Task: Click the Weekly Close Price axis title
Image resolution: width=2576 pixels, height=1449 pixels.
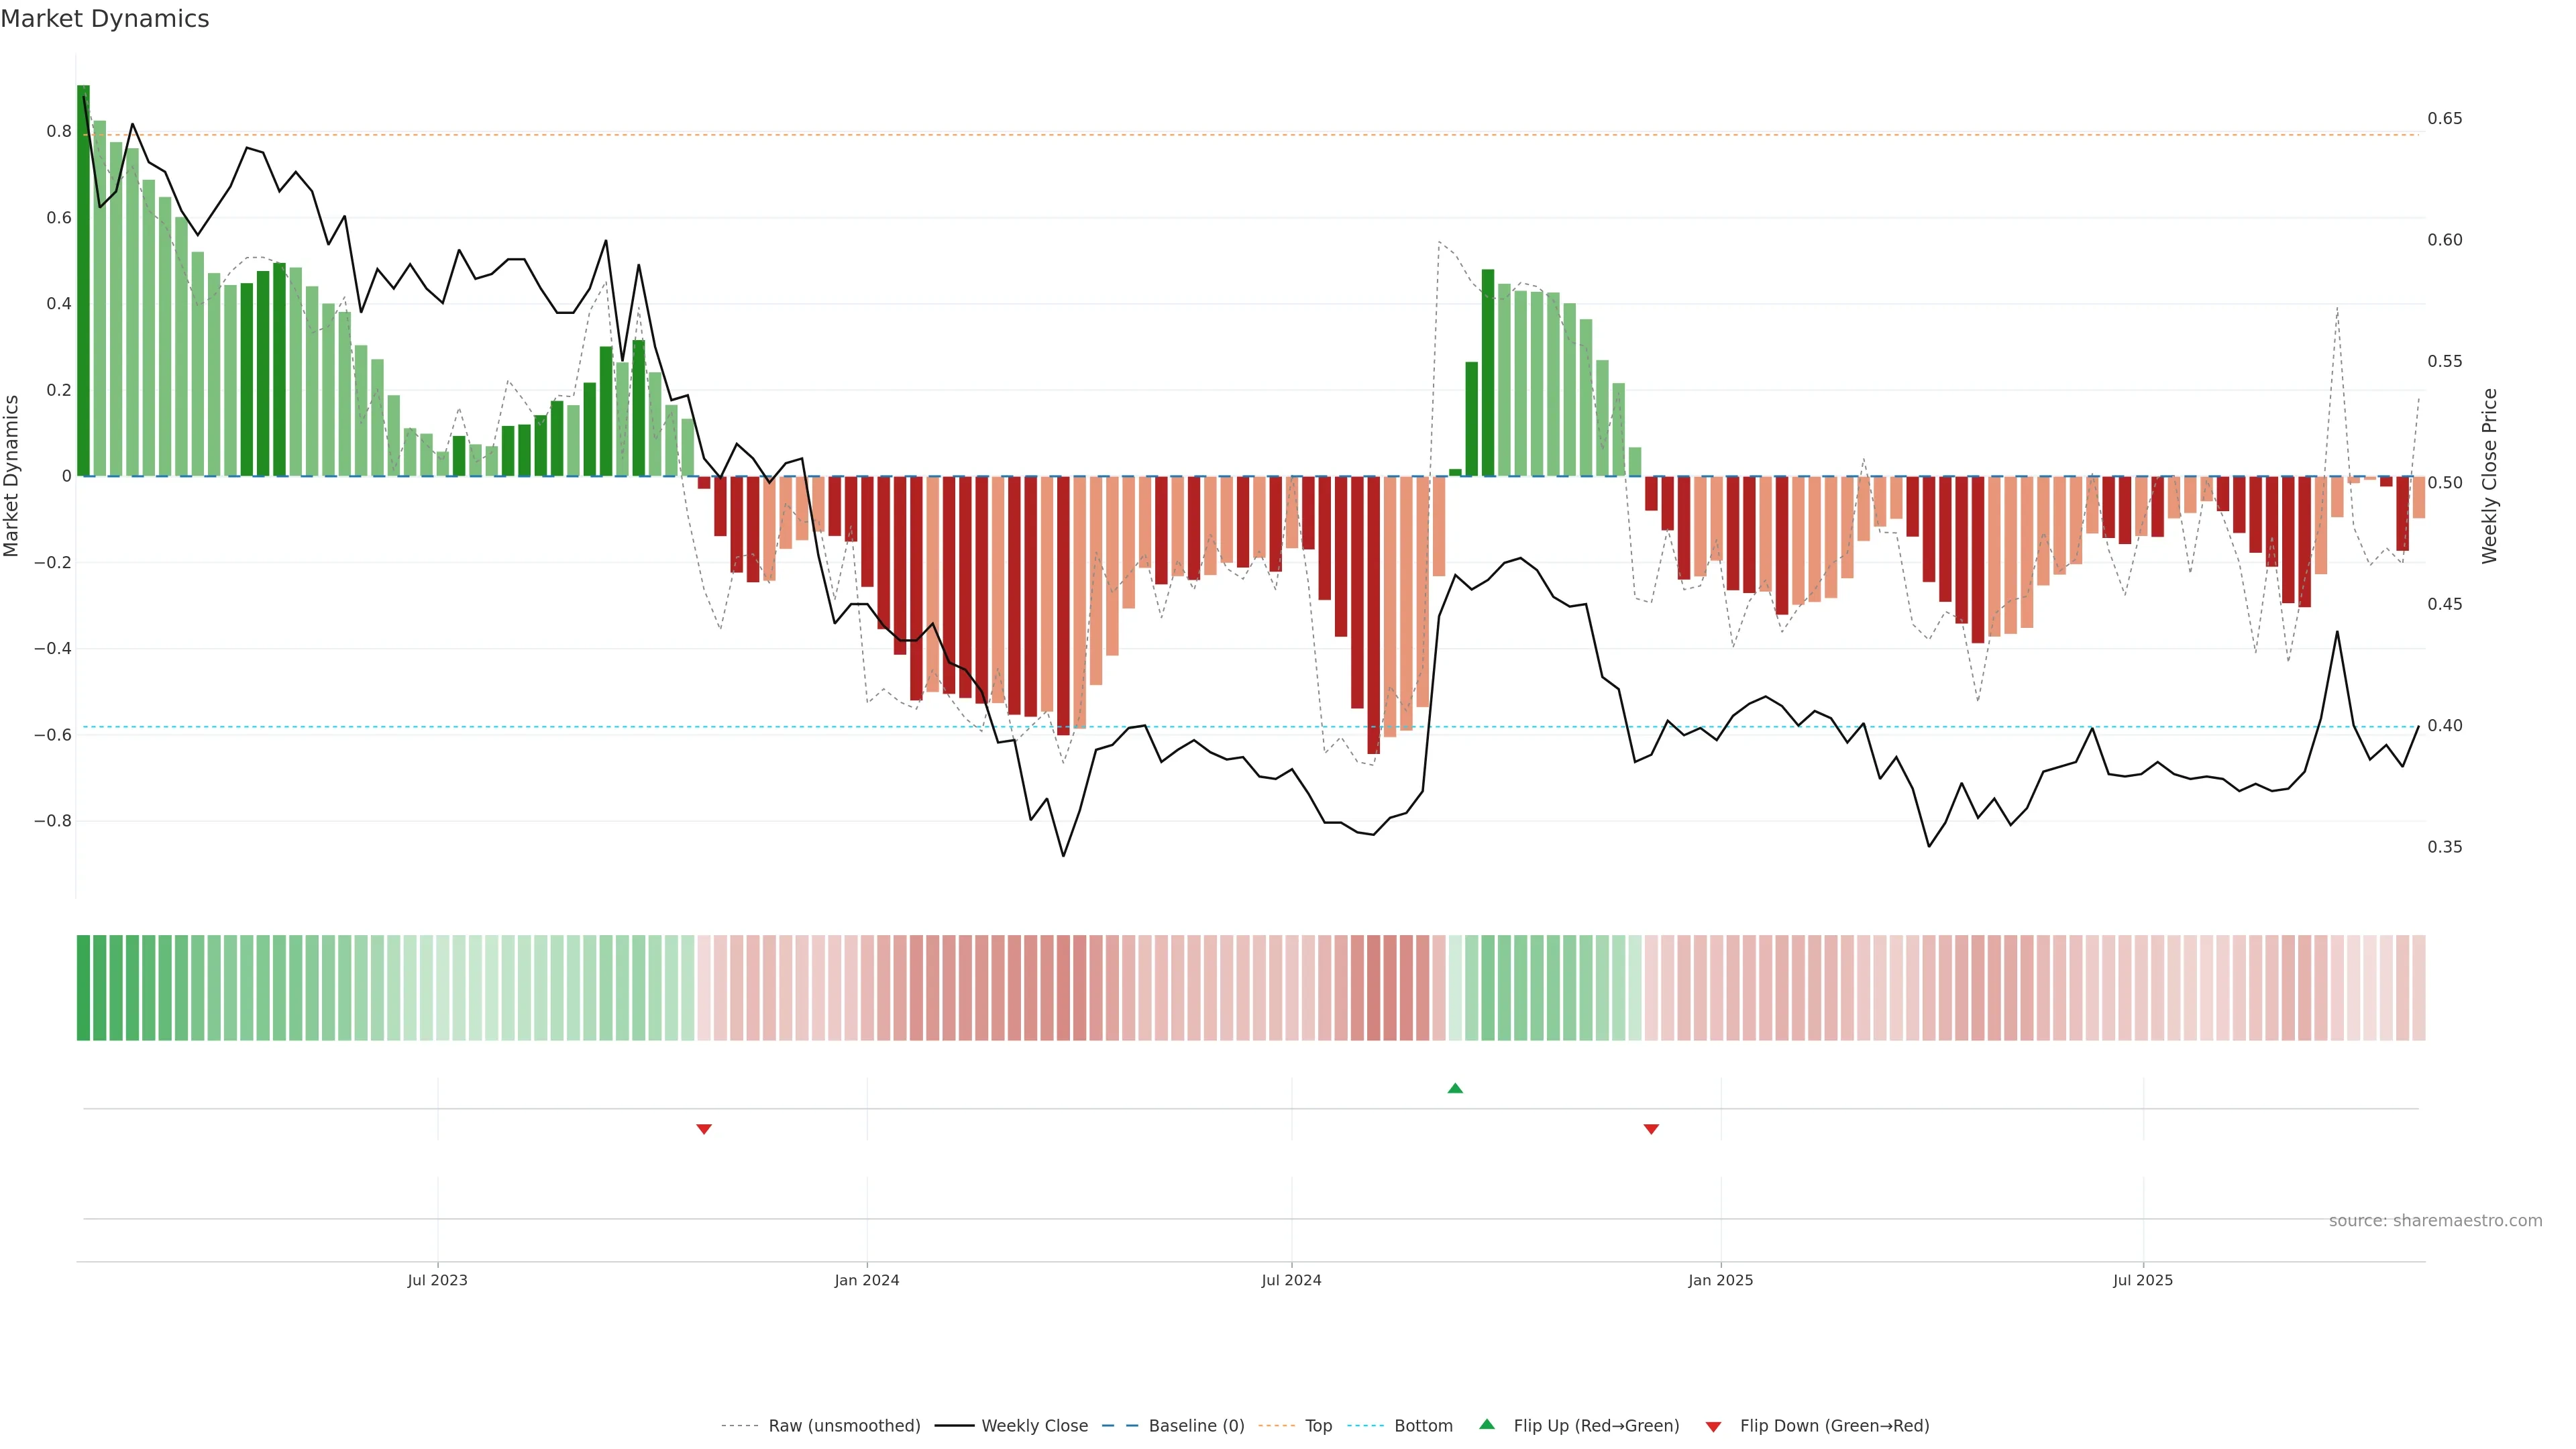Action: (x=2489, y=476)
